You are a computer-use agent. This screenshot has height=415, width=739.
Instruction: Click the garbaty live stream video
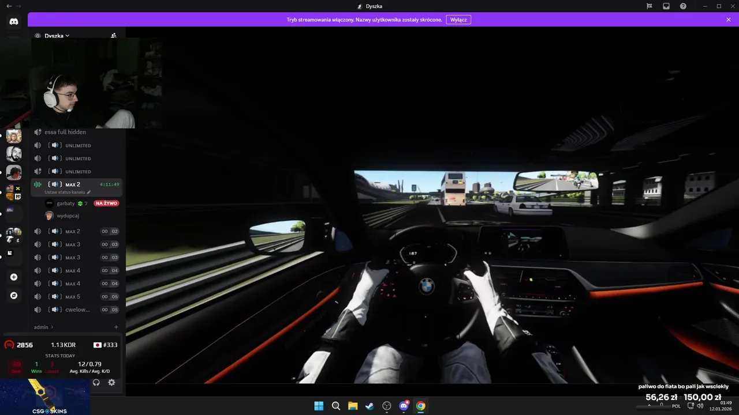[x=432, y=212]
